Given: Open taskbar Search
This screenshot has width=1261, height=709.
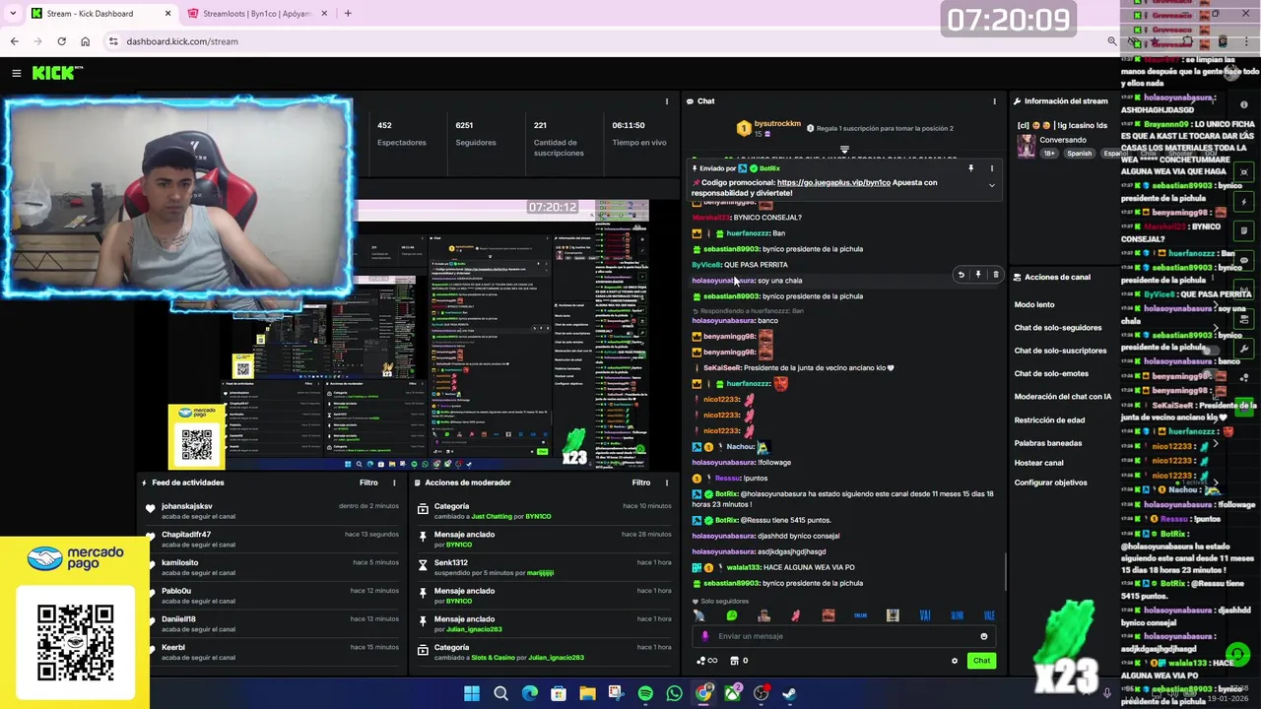Looking at the screenshot, I should [500, 693].
